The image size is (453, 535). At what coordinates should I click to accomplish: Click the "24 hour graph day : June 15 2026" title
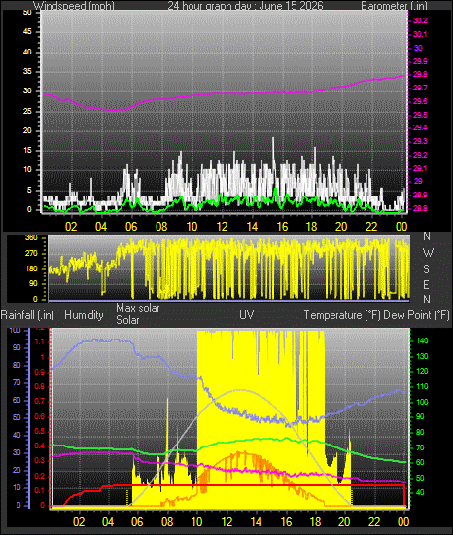245,6
